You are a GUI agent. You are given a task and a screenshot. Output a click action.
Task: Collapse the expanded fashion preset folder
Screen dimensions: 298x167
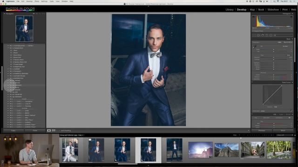(8, 48)
